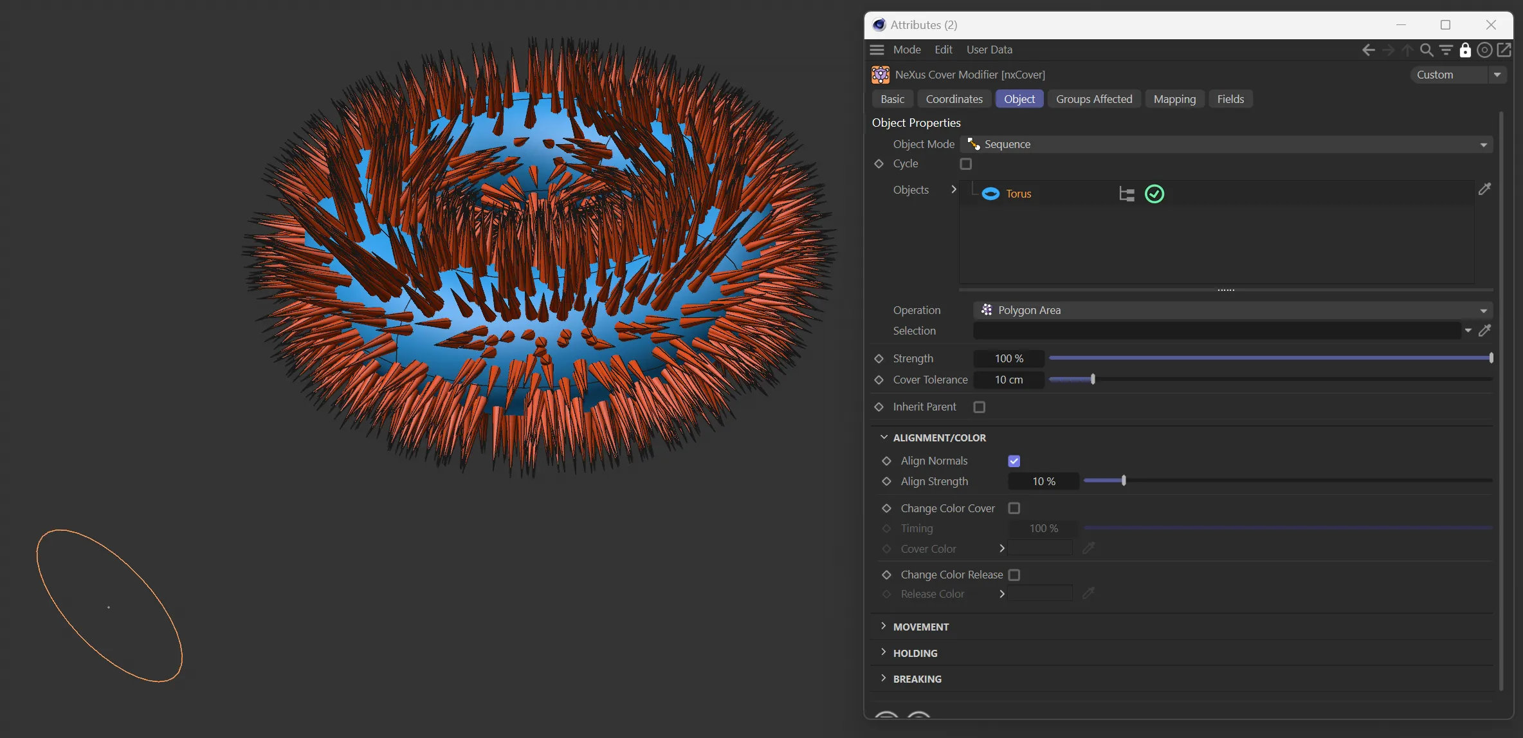Enable the Cycle checkbox
Viewport: 1523px width, 738px height.
(965, 164)
